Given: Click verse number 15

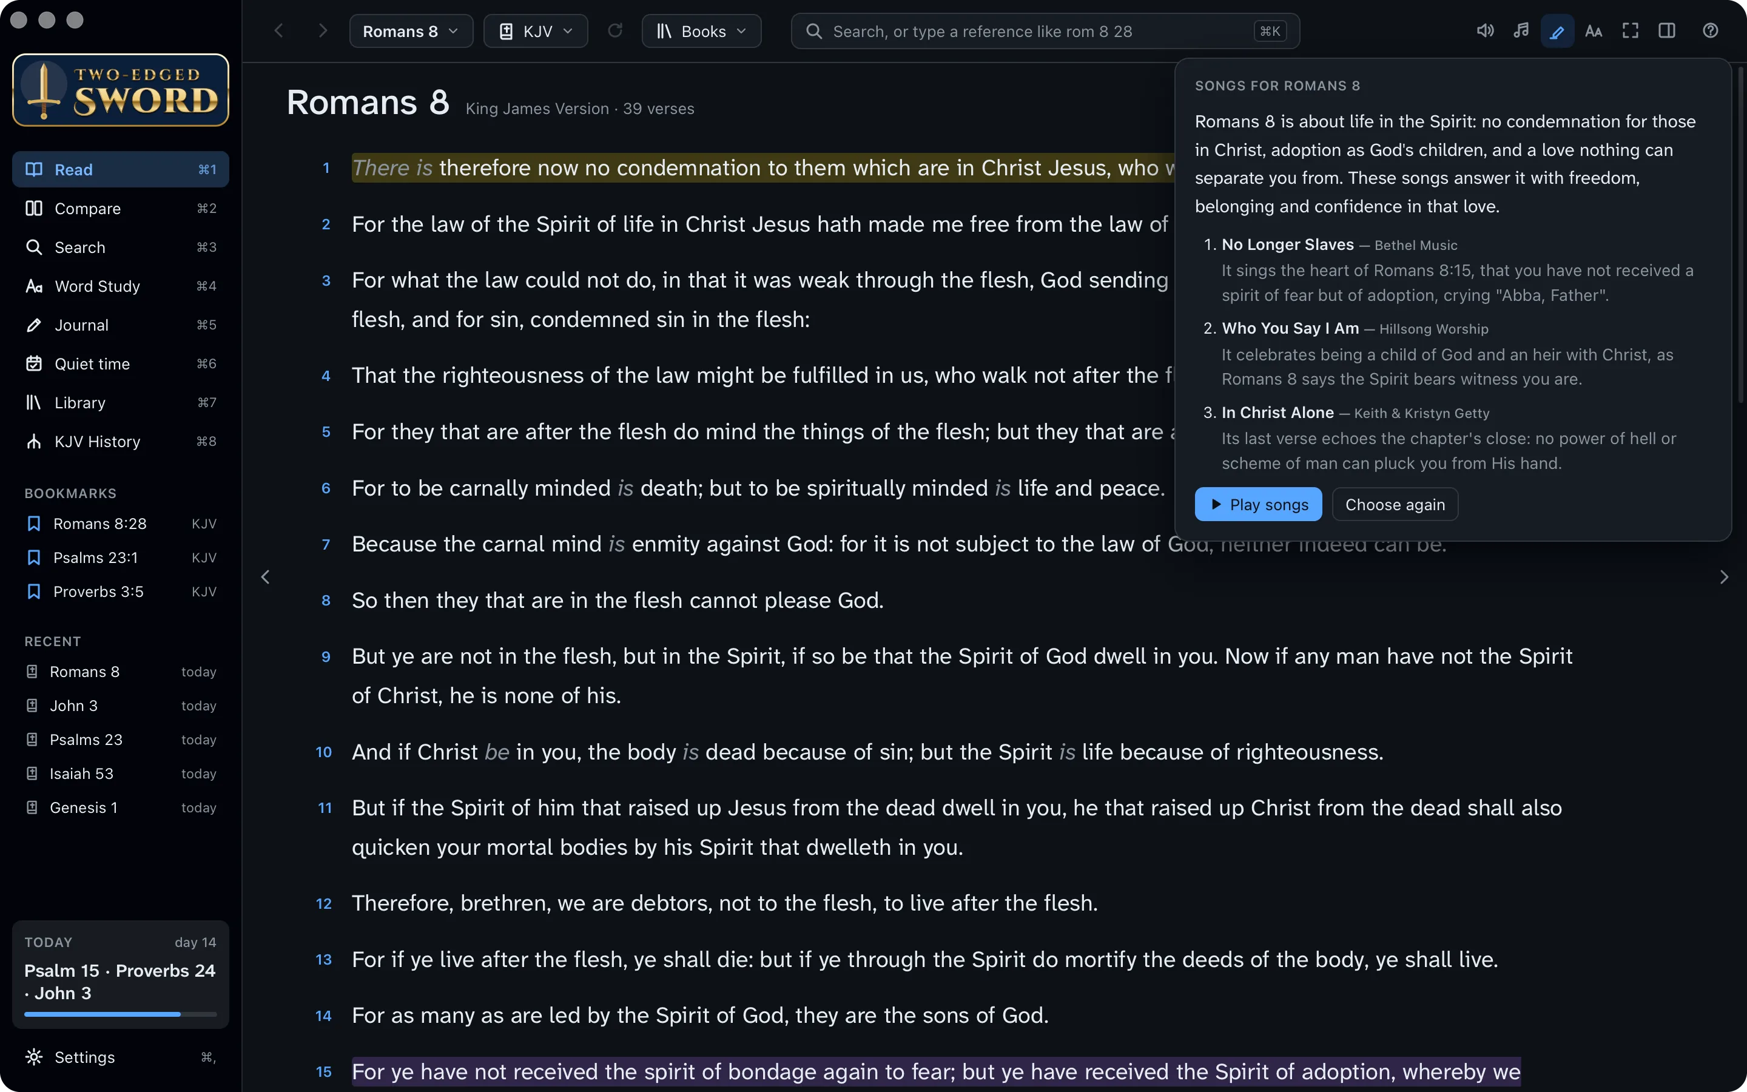Looking at the screenshot, I should point(324,1072).
